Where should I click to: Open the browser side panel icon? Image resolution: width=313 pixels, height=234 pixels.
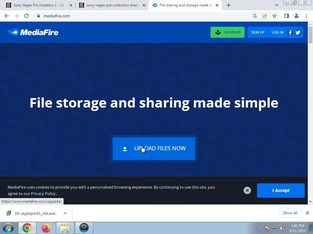287,16
